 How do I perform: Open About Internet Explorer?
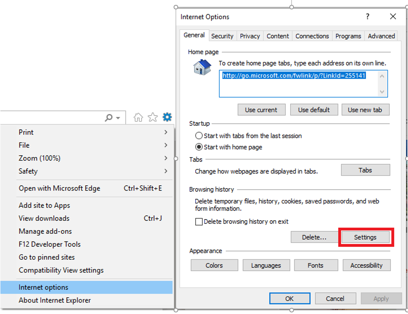click(86, 300)
